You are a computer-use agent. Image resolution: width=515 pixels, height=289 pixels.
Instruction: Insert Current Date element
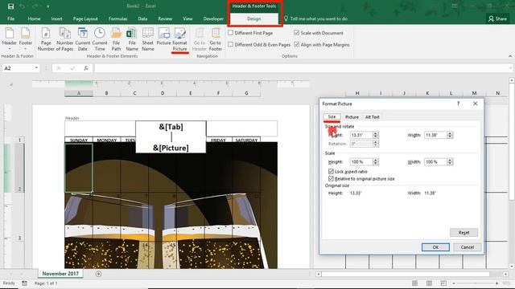click(x=82, y=39)
